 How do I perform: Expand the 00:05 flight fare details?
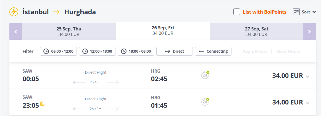[x=307, y=77]
